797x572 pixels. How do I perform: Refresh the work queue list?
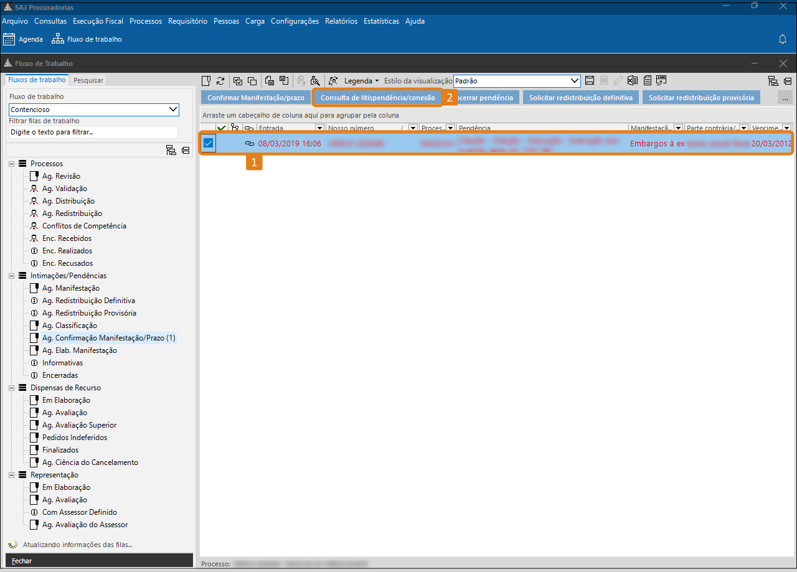220,81
